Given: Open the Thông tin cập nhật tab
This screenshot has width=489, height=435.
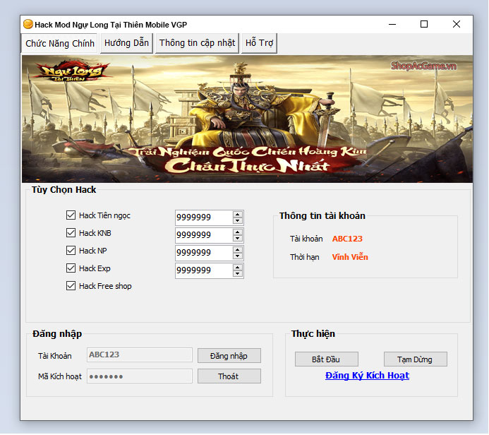Looking at the screenshot, I should point(197,43).
